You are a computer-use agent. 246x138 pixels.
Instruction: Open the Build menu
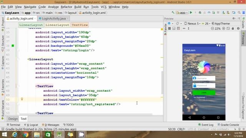pyautogui.click(x=78, y=7)
